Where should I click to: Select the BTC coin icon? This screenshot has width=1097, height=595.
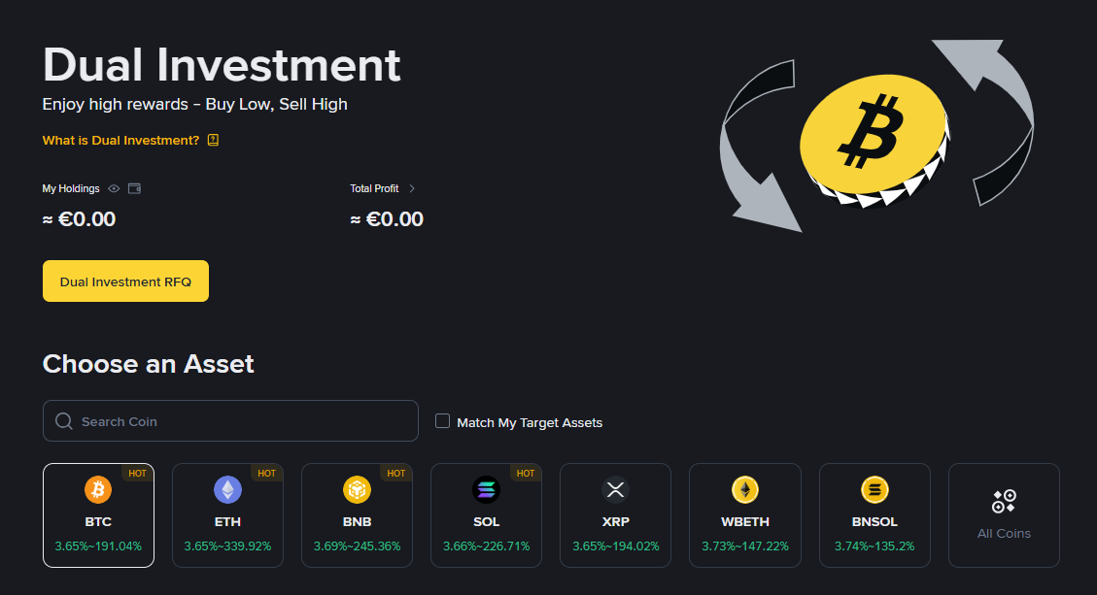(98, 490)
